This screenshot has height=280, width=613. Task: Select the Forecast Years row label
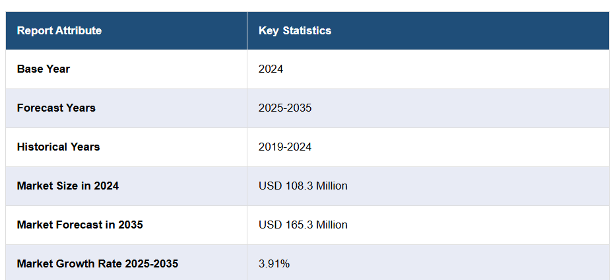tap(56, 108)
